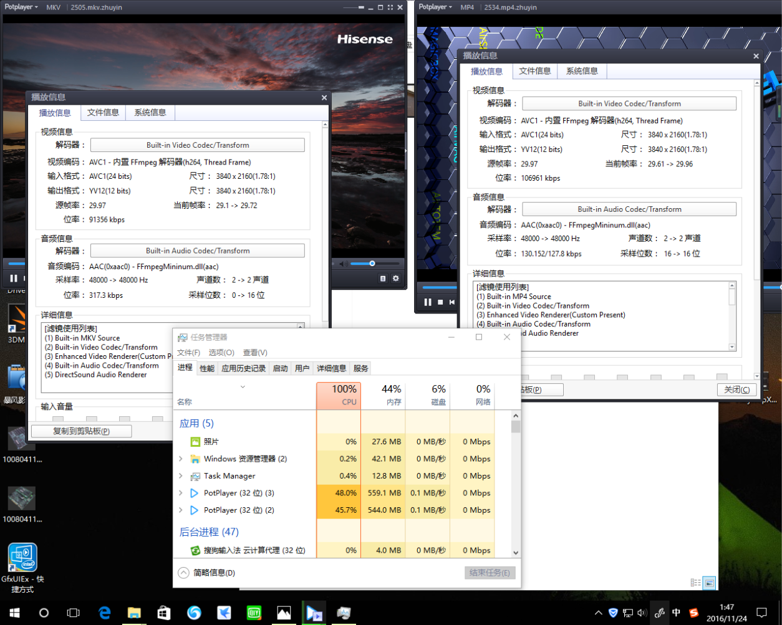Open Action Center notification icon
This screenshot has width=782, height=625.
761,613
